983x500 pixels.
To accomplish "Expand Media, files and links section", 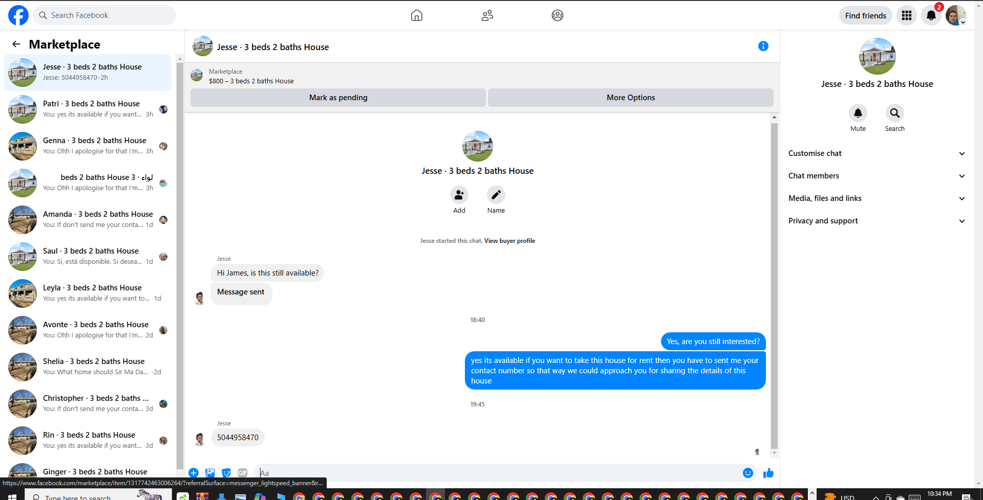I will click(x=877, y=198).
